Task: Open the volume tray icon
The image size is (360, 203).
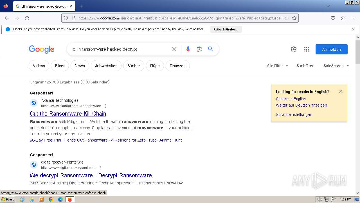Action: 320,199
